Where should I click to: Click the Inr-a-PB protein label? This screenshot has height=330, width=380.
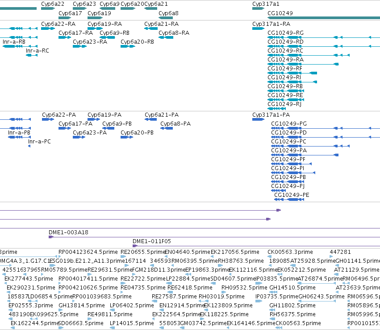click(x=19, y=132)
